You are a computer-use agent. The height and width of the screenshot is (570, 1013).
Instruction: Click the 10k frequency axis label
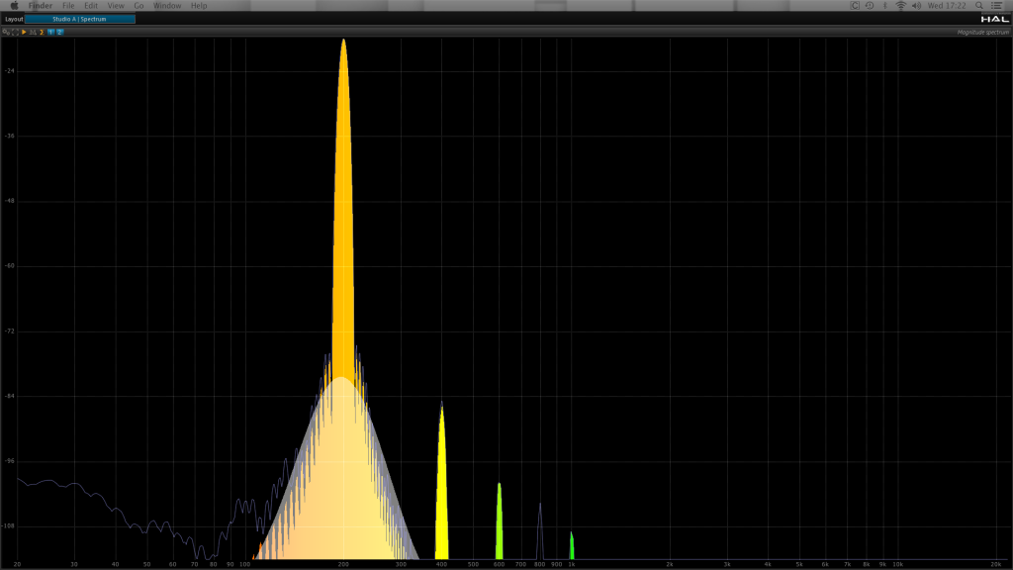(x=897, y=564)
